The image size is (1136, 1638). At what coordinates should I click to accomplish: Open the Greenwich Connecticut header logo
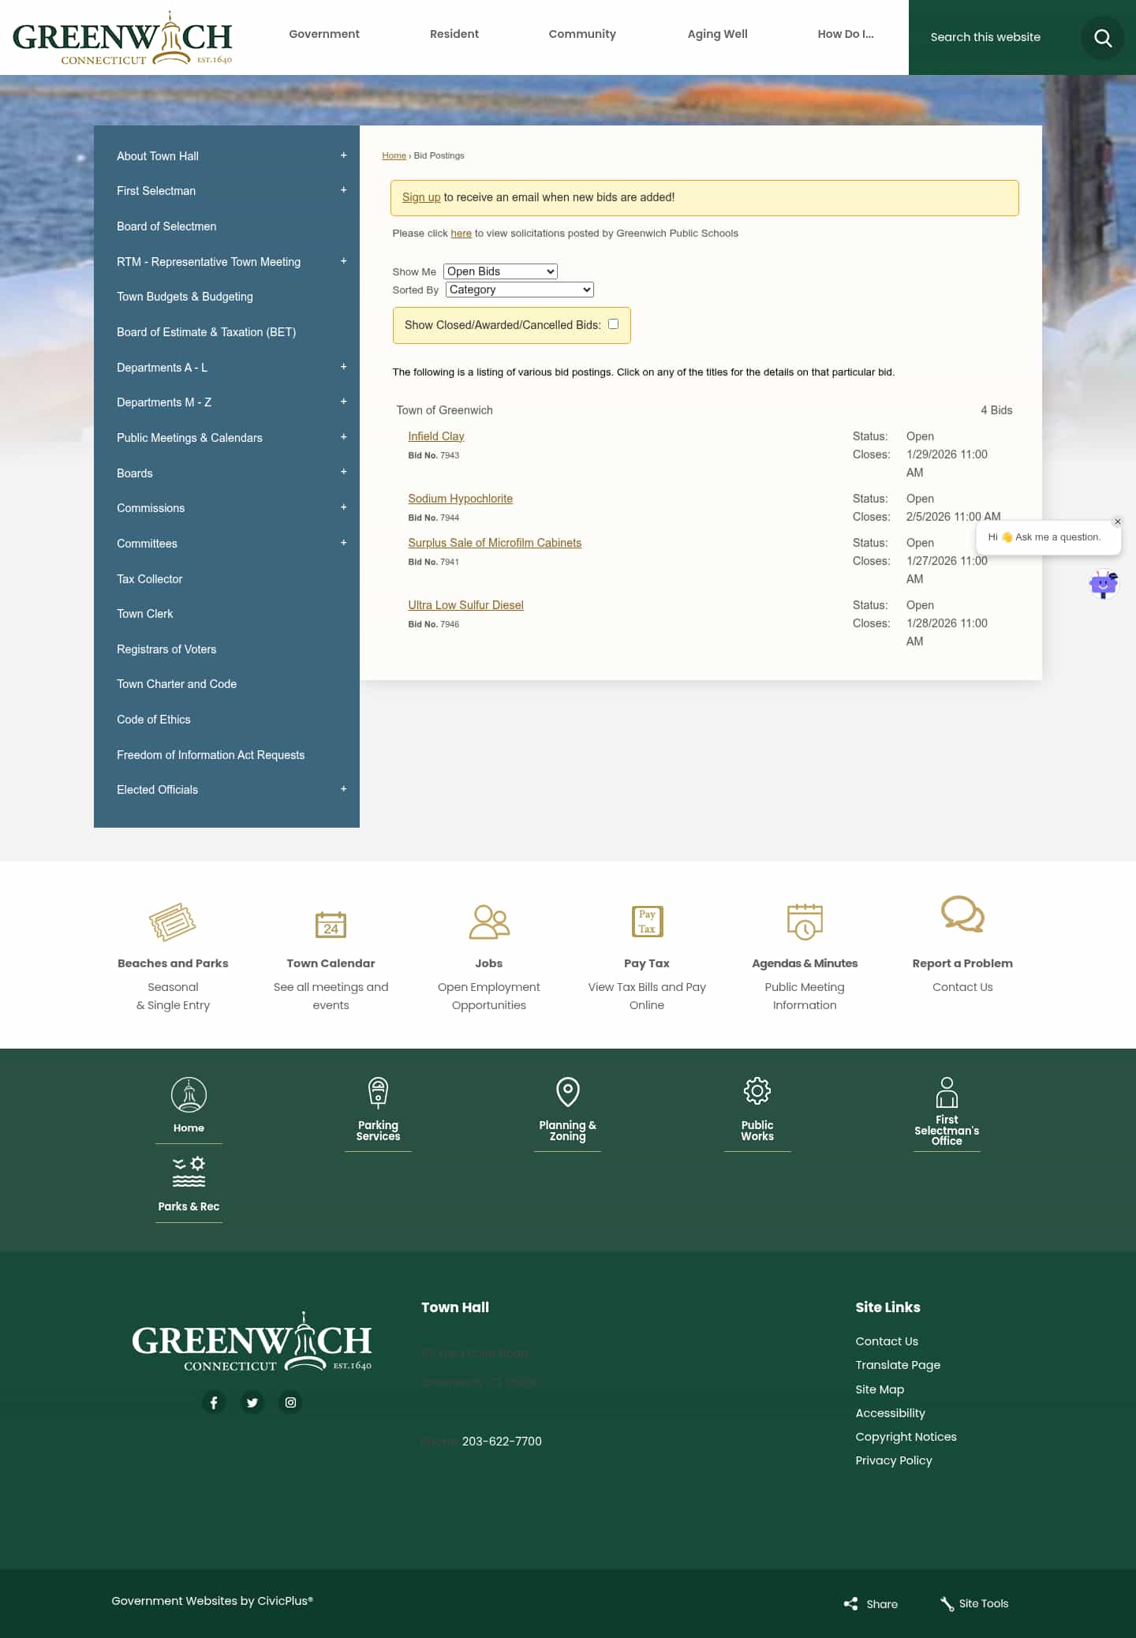click(x=122, y=38)
